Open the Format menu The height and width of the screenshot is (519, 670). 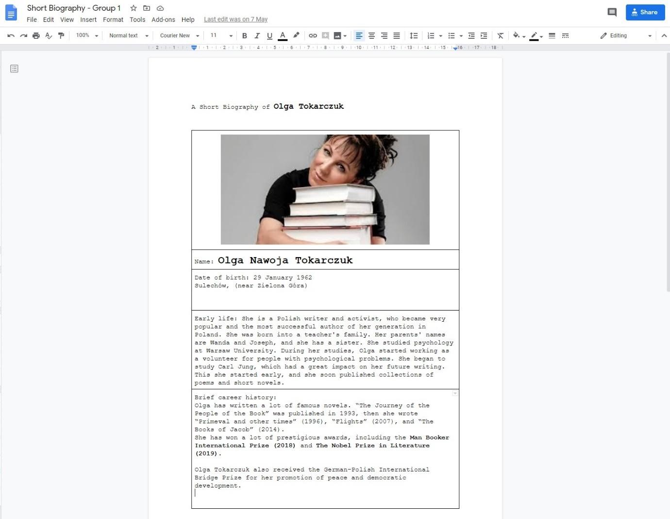click(x=113, y=19)
